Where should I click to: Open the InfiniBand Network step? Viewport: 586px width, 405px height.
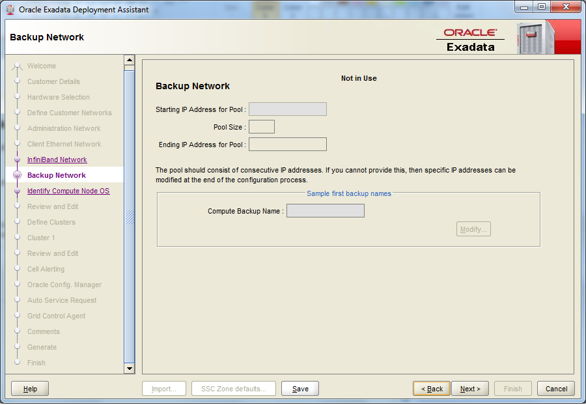57,160
